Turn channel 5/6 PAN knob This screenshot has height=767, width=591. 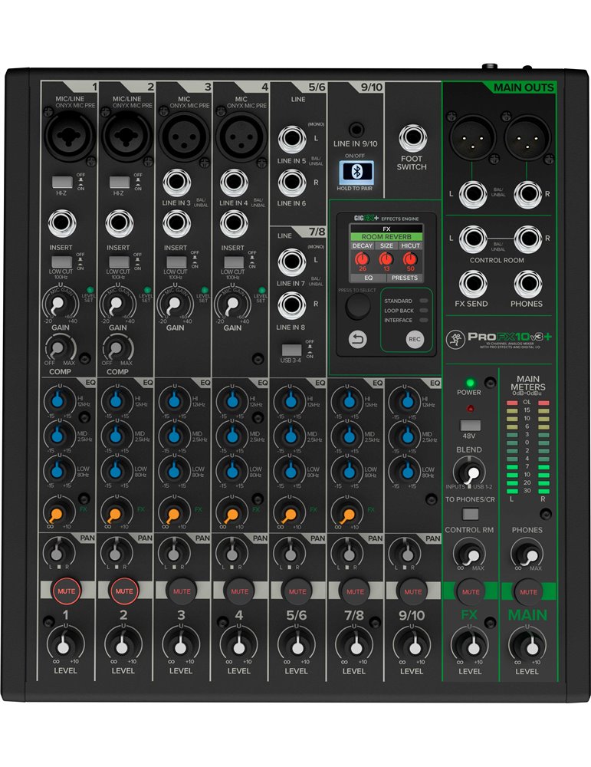[290, 553]
